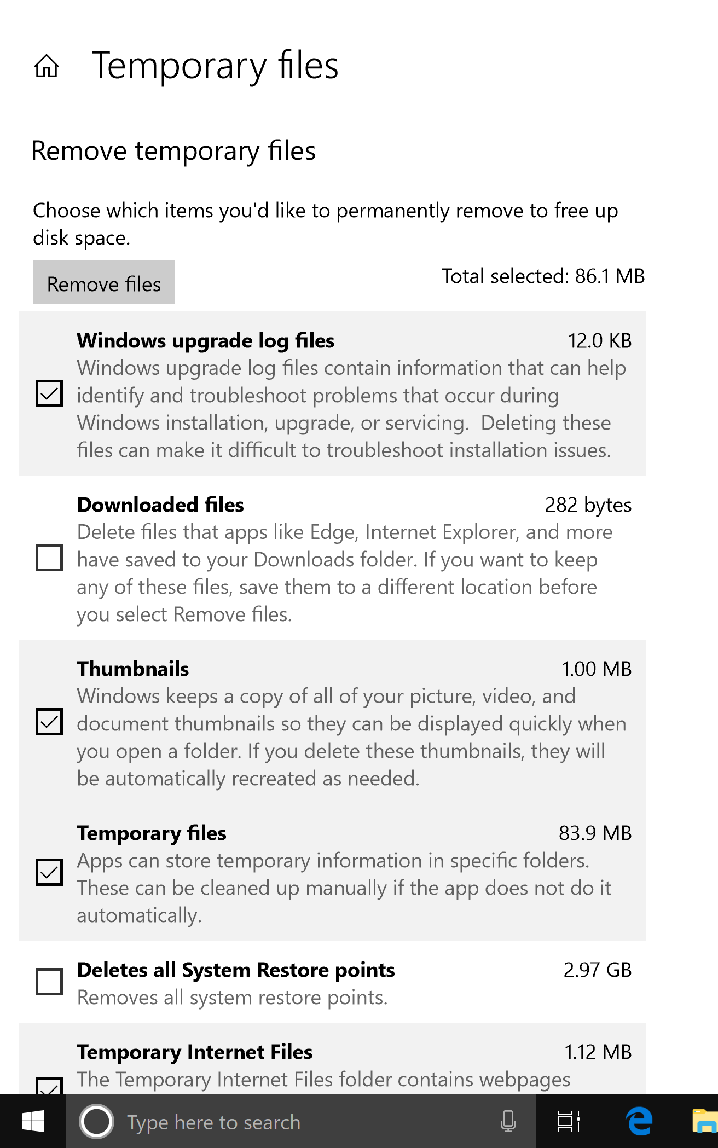Viewport: 718px width, 1148px height.
Task: Click the Temporary Internet Files heading
Action: click(195, 1052)
